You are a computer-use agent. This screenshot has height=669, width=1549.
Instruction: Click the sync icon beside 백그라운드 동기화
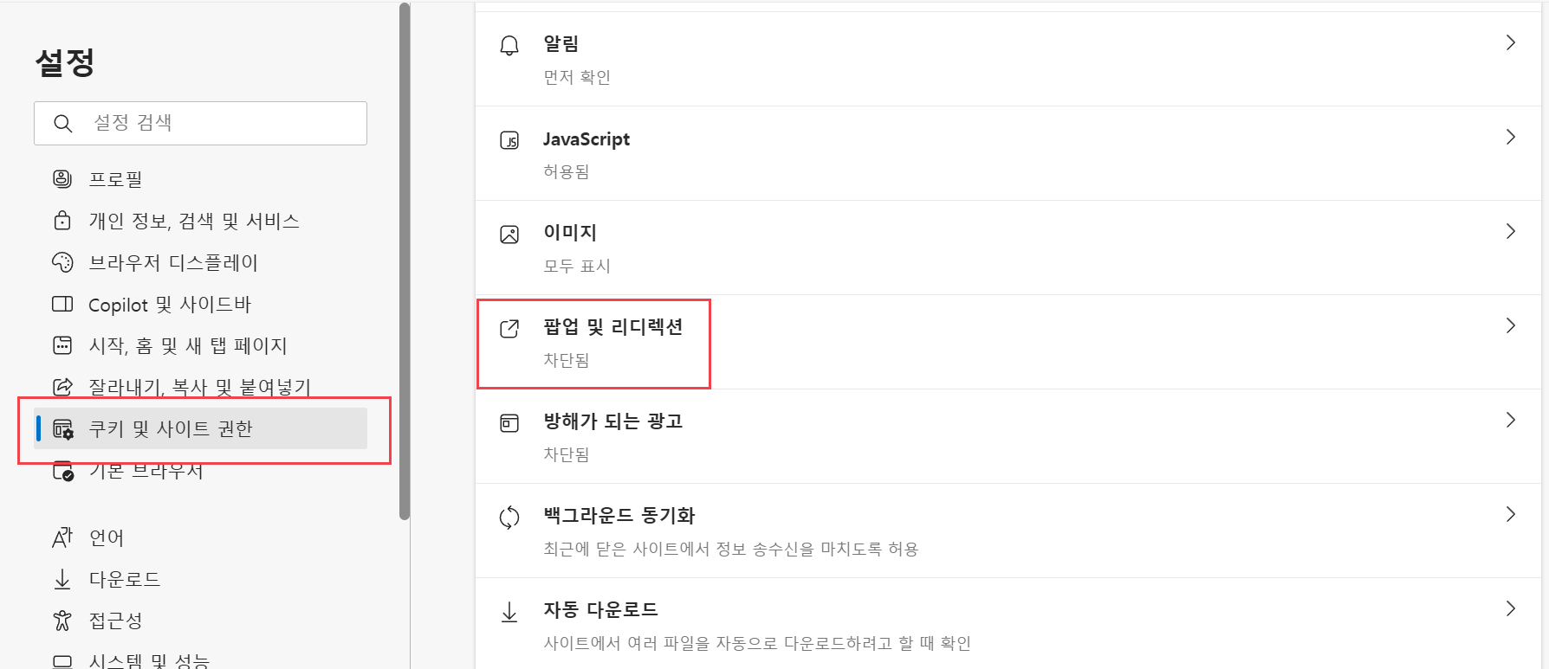click(509, 518)
